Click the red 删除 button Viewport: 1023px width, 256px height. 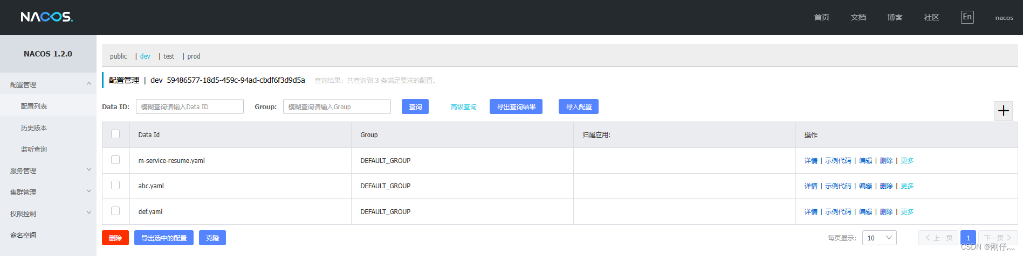tap(115, 238)
